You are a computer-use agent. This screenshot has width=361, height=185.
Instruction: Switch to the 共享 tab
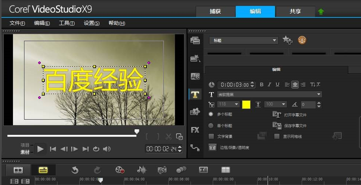tap(295, 11)
